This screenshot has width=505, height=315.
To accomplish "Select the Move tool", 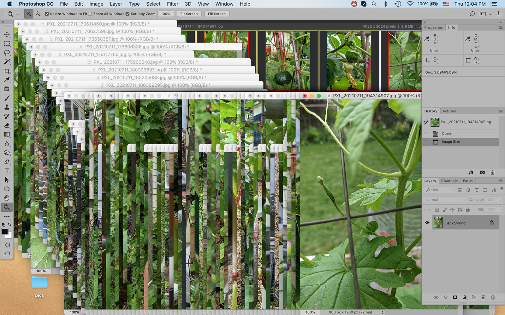I will tap(7, 34).
